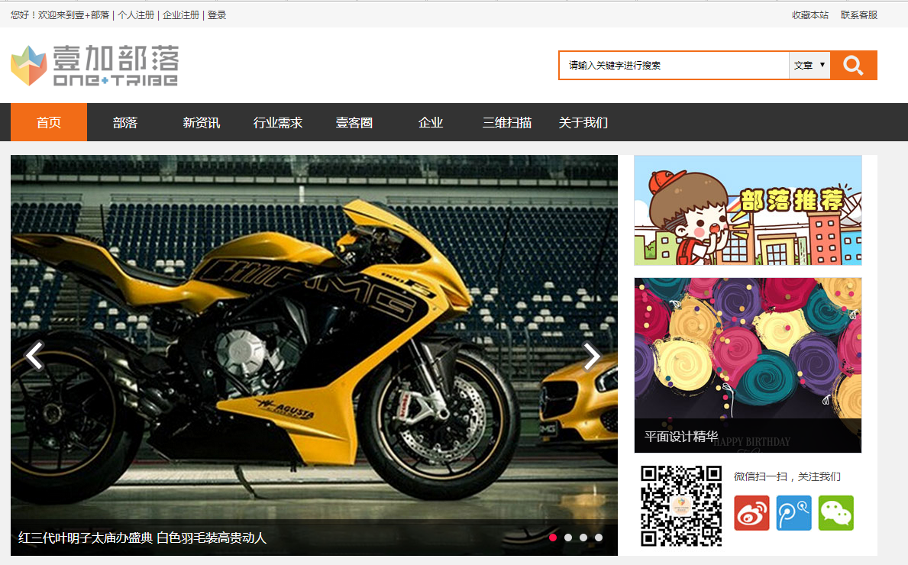Click inside the keyword search input box

tap(672, 66)
